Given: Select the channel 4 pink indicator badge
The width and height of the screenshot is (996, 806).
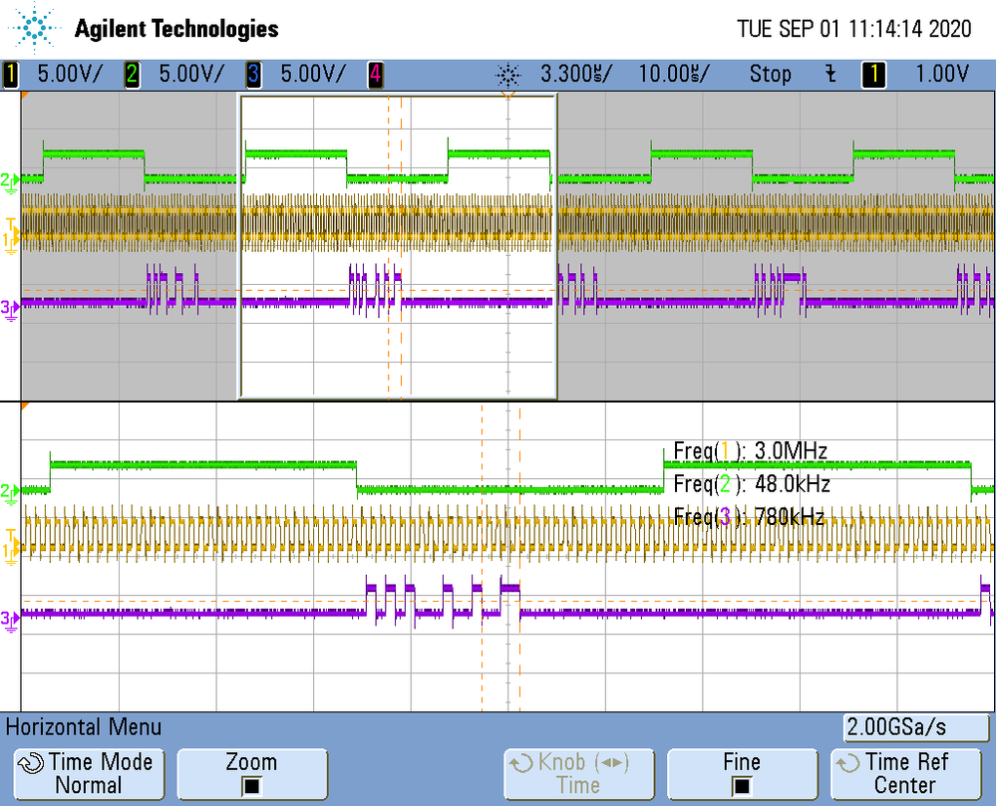Looking at the screenshot, I should click(x=376, y=75).
